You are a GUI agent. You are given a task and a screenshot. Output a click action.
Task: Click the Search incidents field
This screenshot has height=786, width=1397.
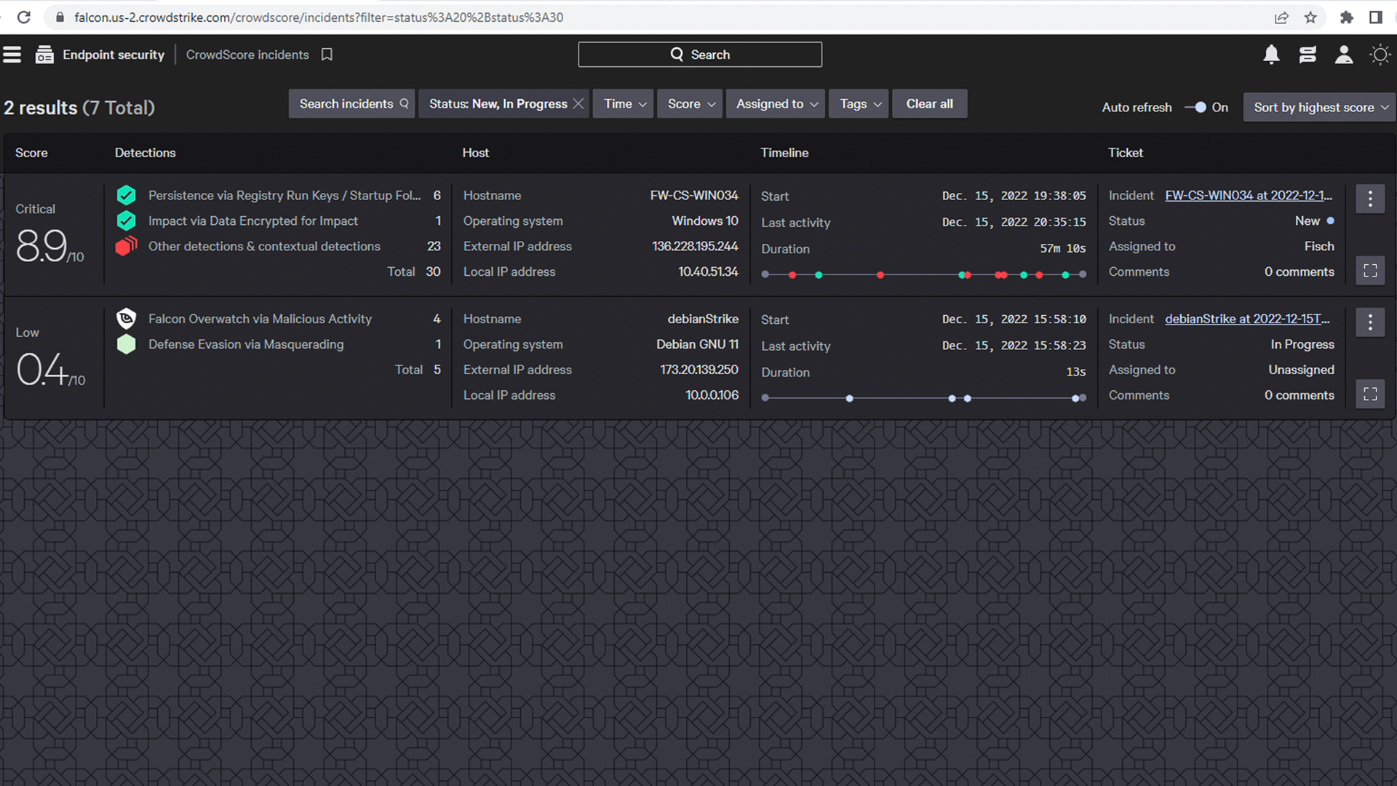point(351,104)
